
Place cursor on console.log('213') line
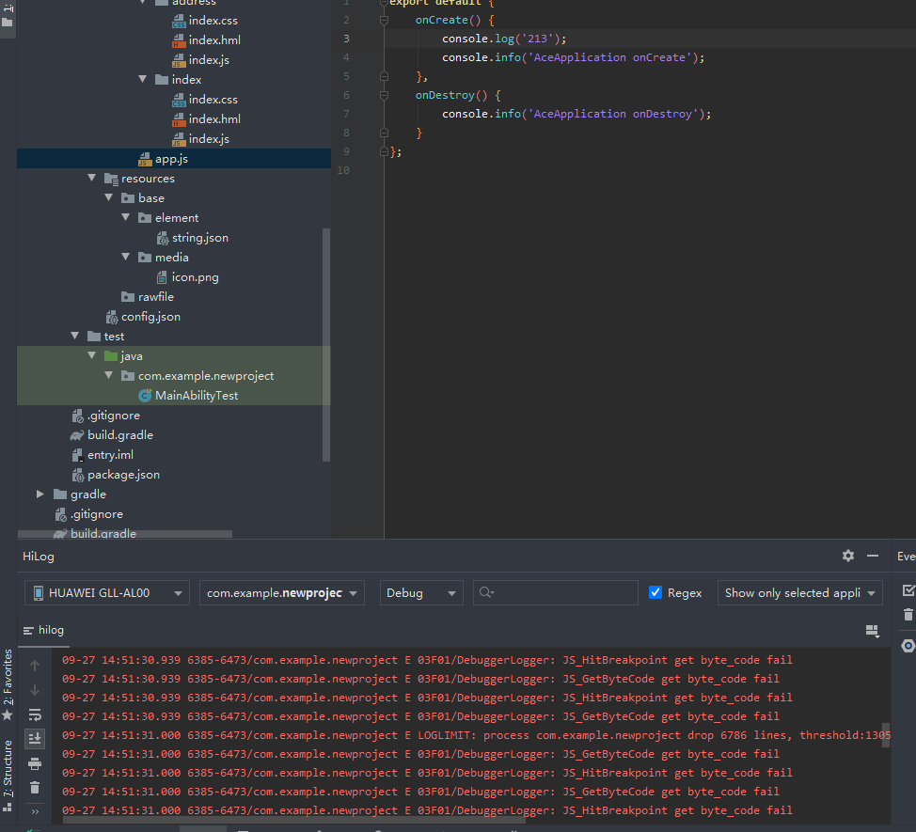click(504, 39)
